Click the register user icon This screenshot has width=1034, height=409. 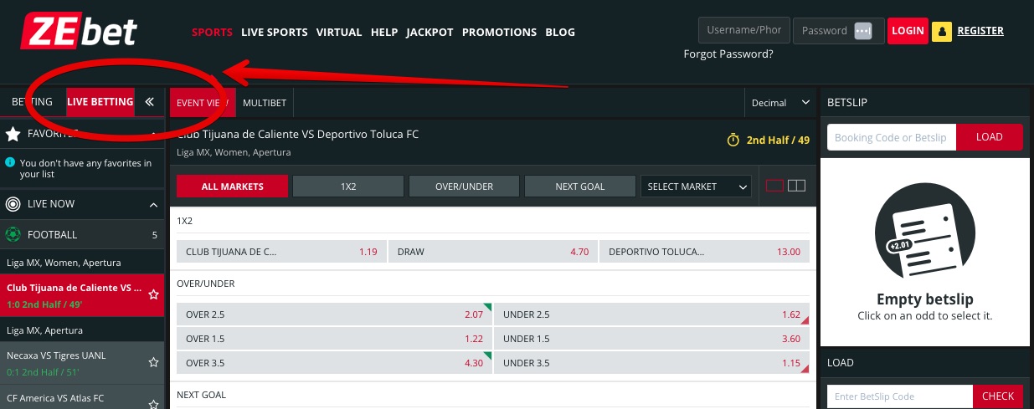tap(942, 32)
